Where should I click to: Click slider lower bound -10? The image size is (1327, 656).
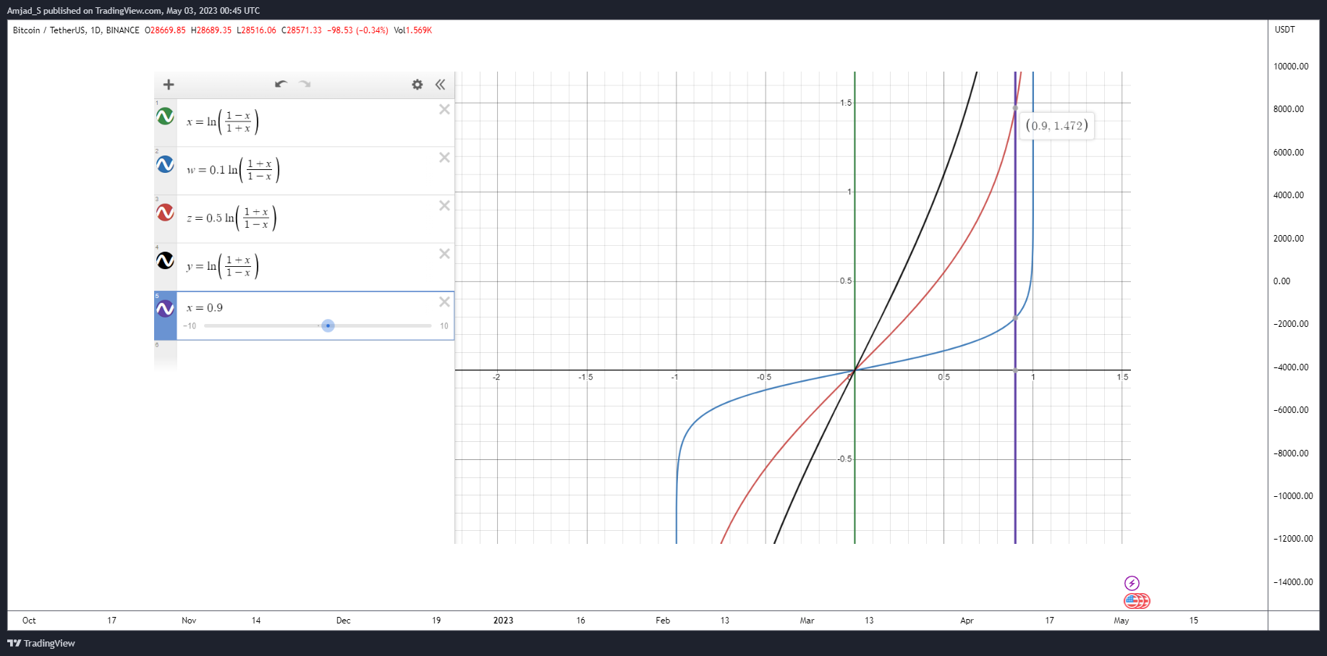click(190, 326)
